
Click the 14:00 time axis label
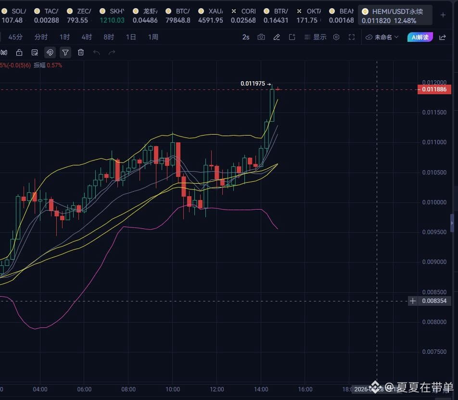(x=261, y=389)
